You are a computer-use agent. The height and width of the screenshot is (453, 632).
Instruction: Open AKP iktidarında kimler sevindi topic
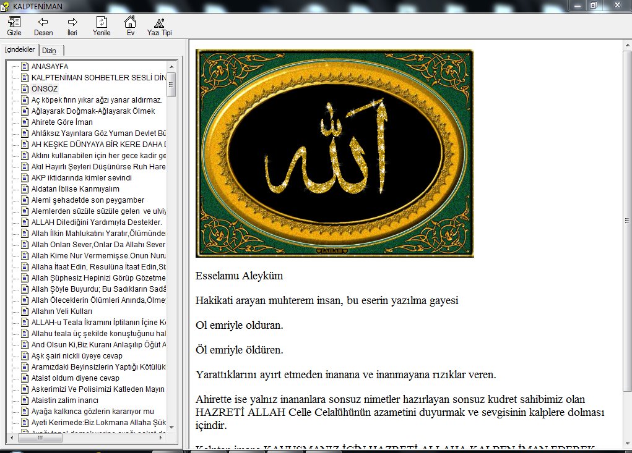tap(81, 178)
